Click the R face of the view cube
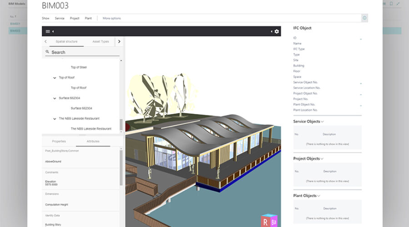The image size is (409, 227). point(265,222)
